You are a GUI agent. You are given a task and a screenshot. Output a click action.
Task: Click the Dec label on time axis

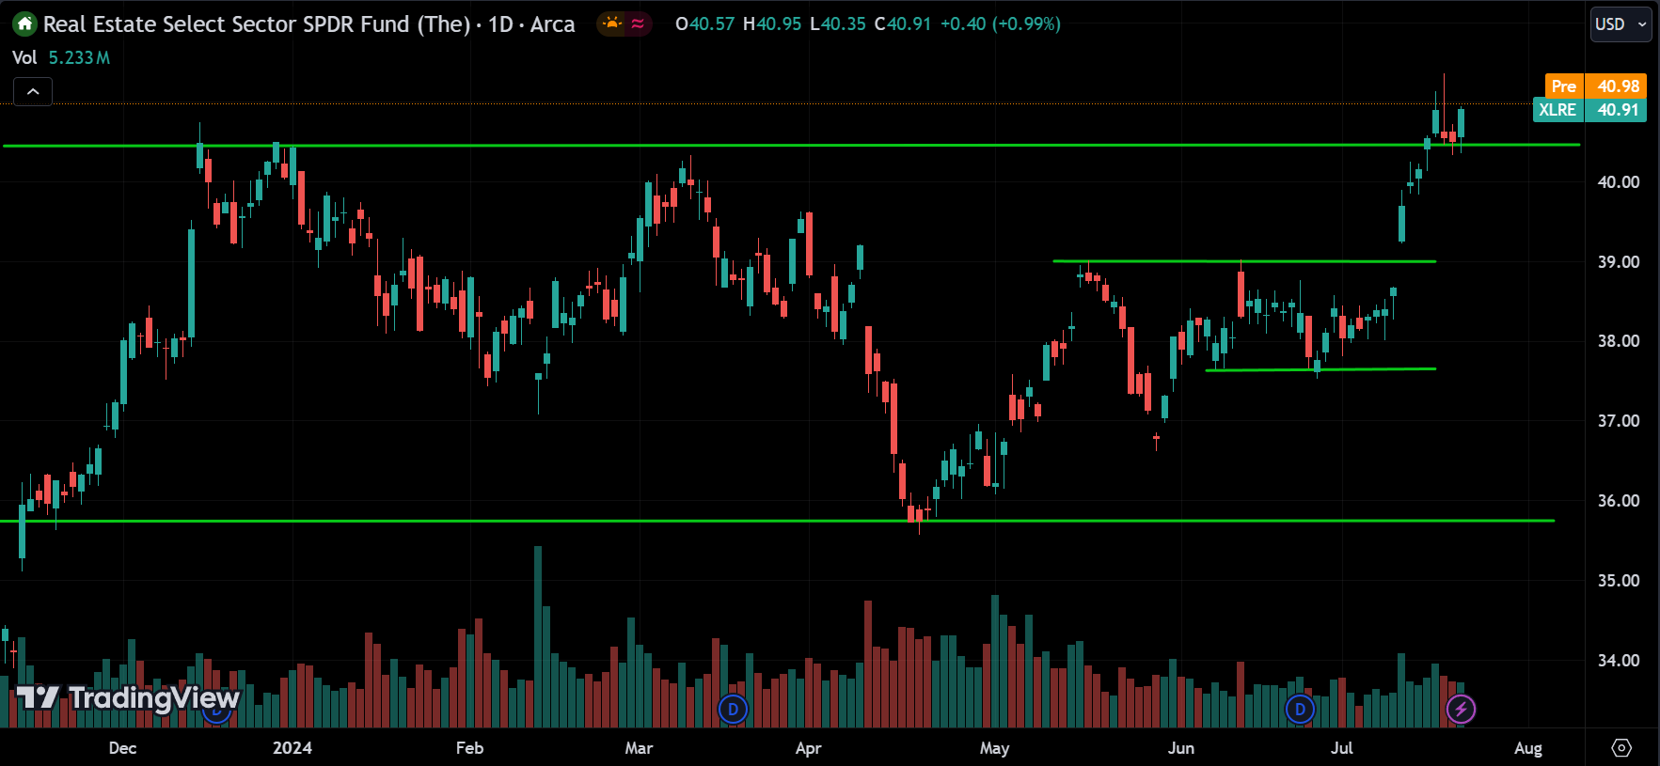122,748
